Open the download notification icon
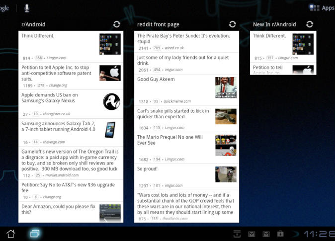Viewport: 335px width, 241px height. point(238,234)
